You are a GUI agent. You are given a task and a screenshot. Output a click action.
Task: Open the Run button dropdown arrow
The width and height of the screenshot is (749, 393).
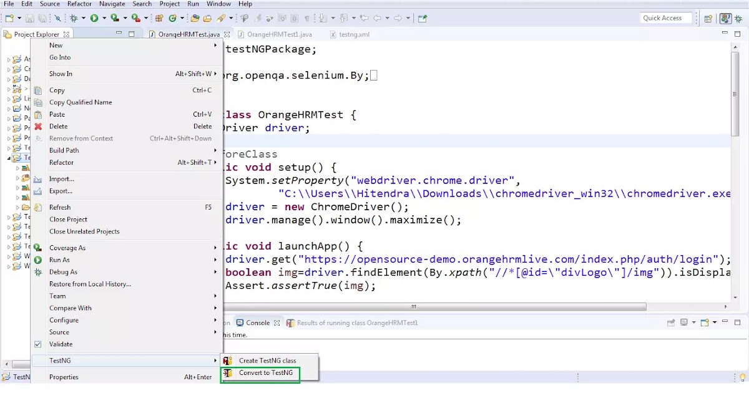click(103, 17)
